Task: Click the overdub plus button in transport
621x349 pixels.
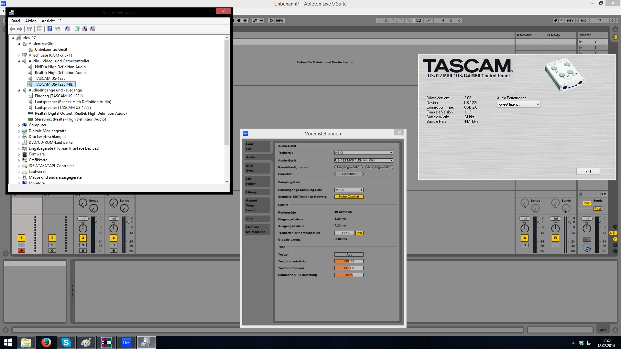Action: pos(245,20)
